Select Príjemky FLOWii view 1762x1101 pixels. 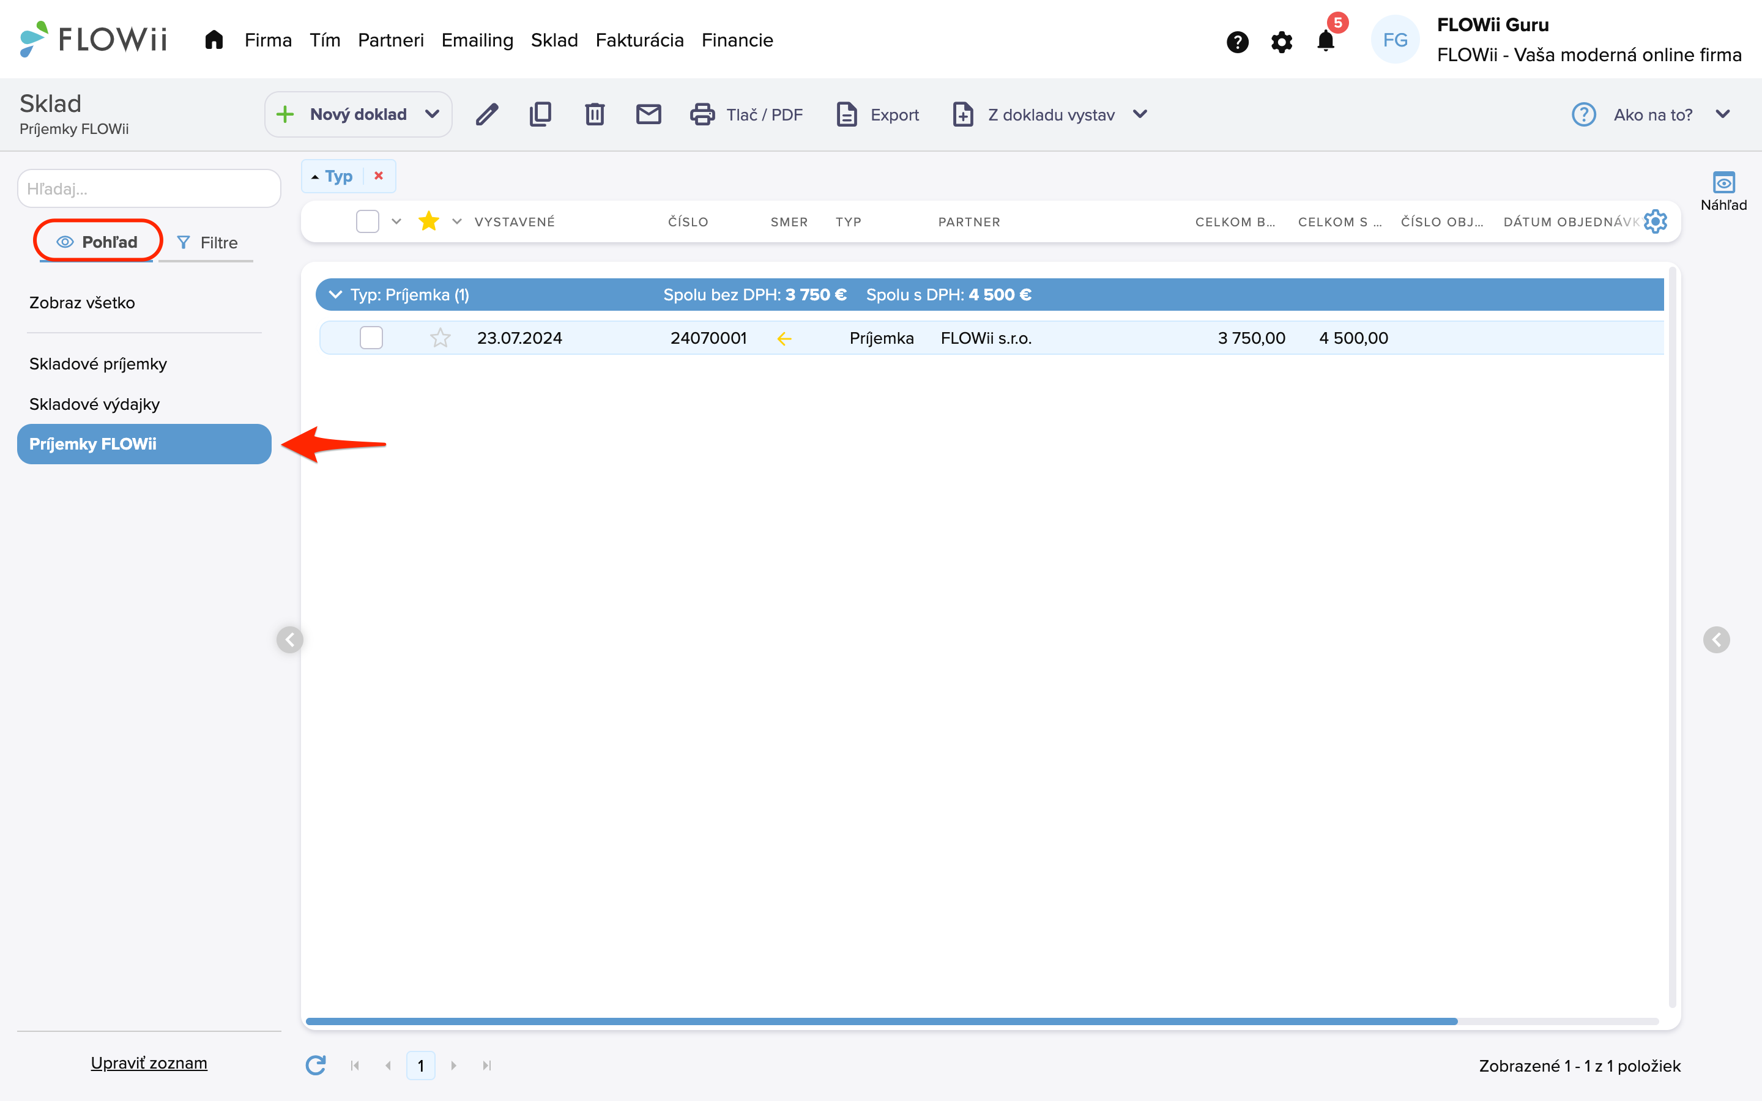point(144,444)
